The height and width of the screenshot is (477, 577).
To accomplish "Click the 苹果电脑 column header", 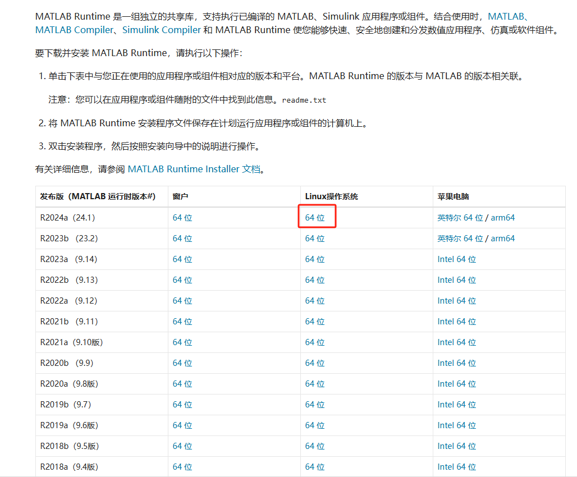I will 500,196.
